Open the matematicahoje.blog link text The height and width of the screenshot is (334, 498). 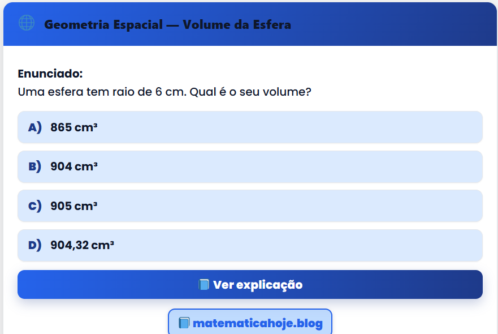[258, 323]
